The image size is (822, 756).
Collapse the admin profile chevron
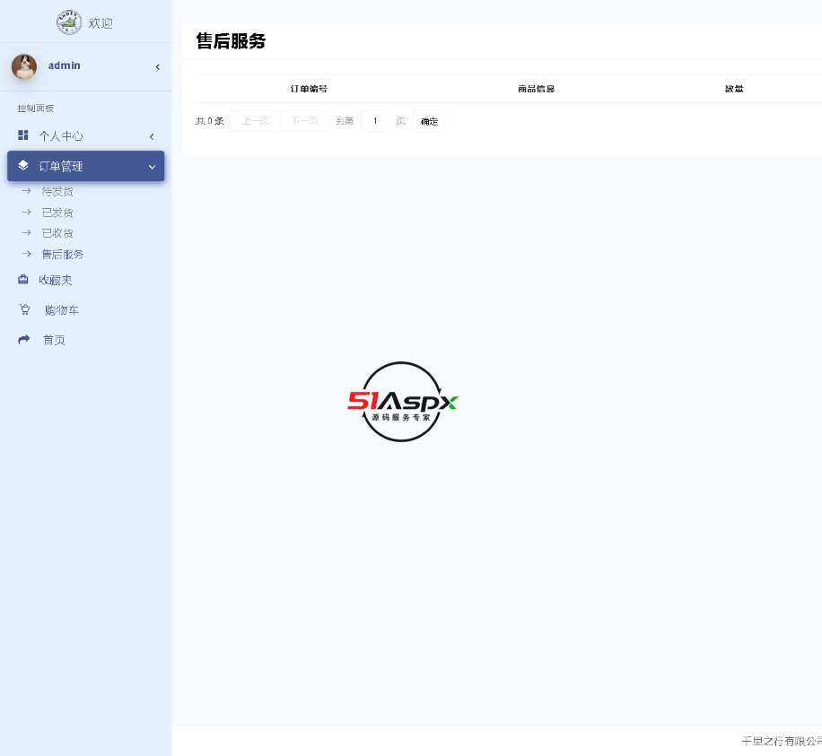pyautogui.click(x=157, y=67)
